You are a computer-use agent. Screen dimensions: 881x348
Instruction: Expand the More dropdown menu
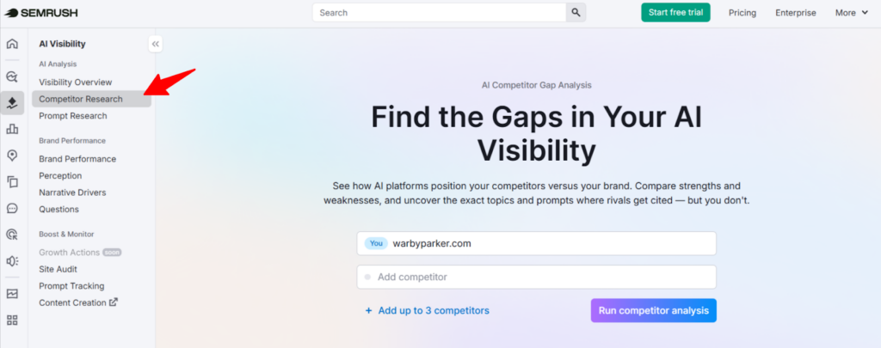852,13
